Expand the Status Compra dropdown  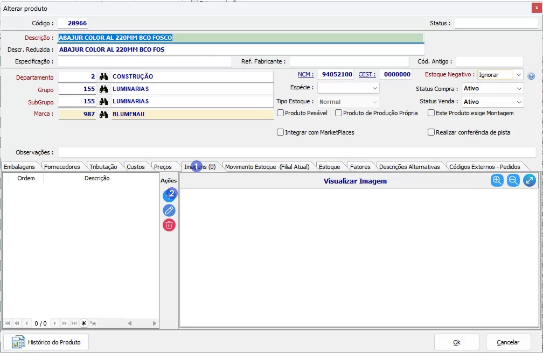(519, 88)
